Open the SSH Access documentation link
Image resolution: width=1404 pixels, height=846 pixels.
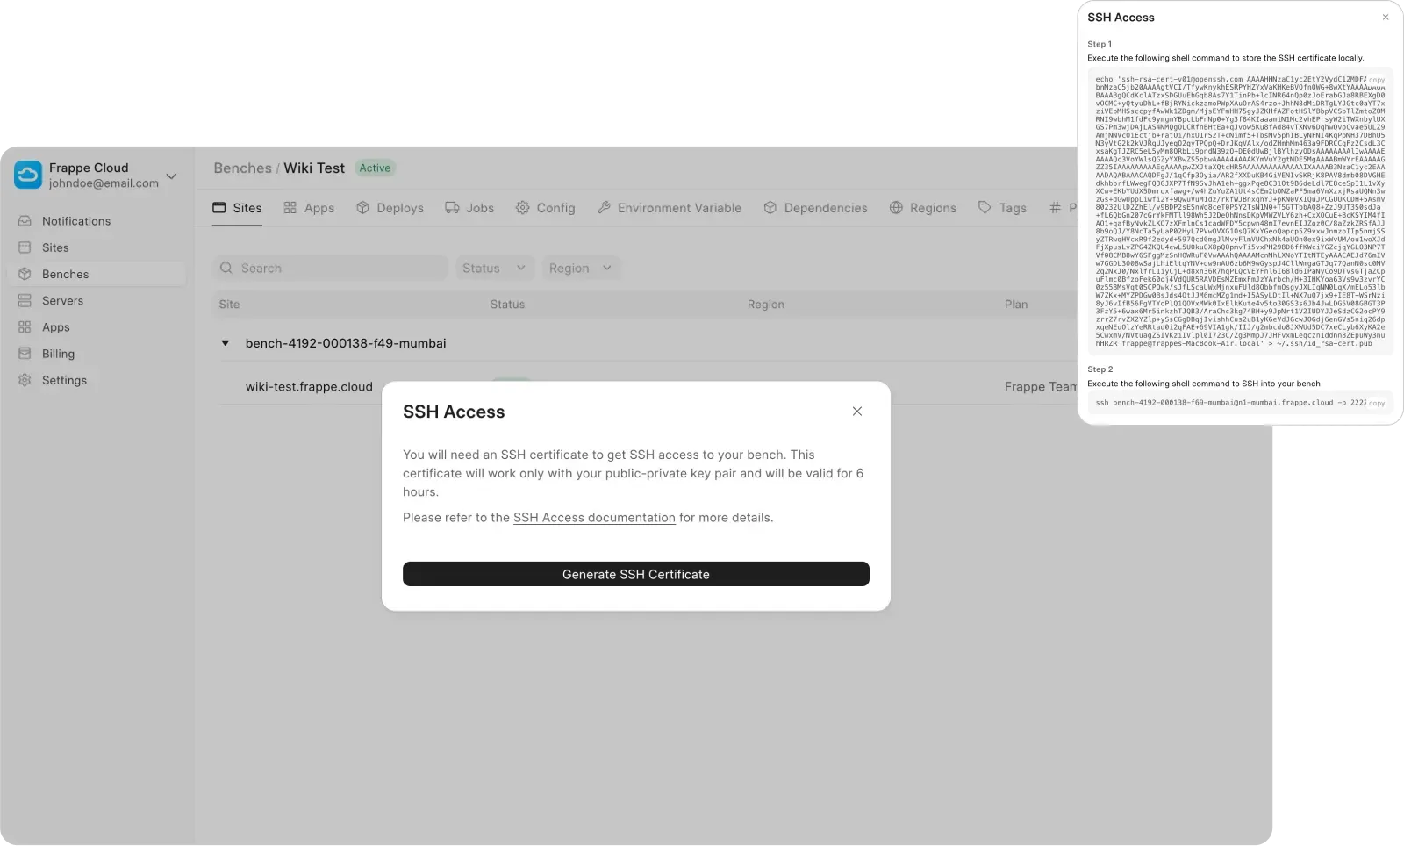click(x=593, y=517)
